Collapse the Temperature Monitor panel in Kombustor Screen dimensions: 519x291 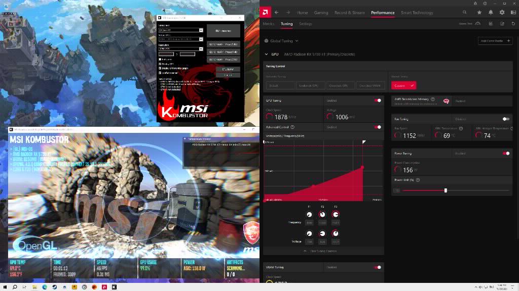(184, 139)
